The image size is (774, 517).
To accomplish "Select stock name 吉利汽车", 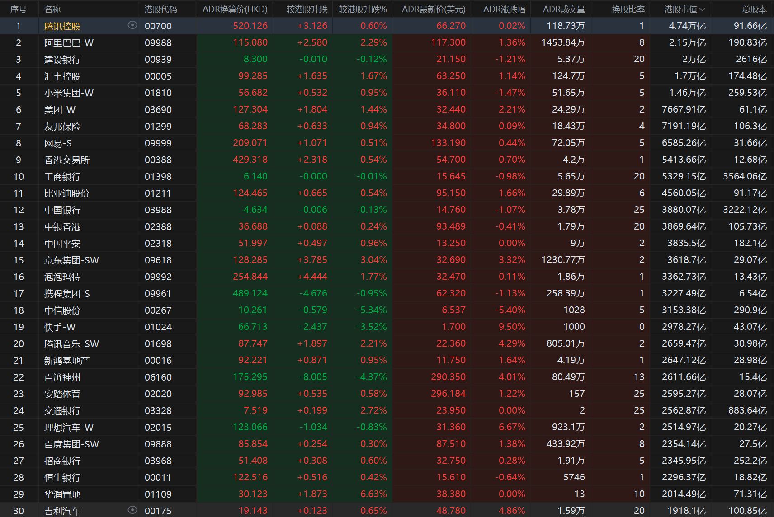I will click(62, 511).
